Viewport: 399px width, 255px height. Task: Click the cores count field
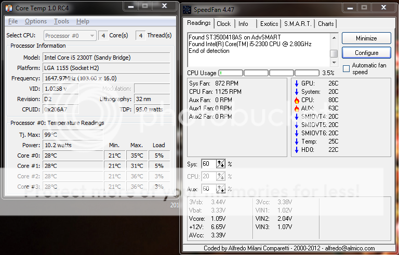(x=103, y=36)
